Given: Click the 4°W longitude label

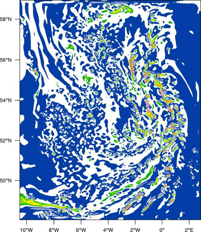Looking at the screenshot, I should pos(108,230).
